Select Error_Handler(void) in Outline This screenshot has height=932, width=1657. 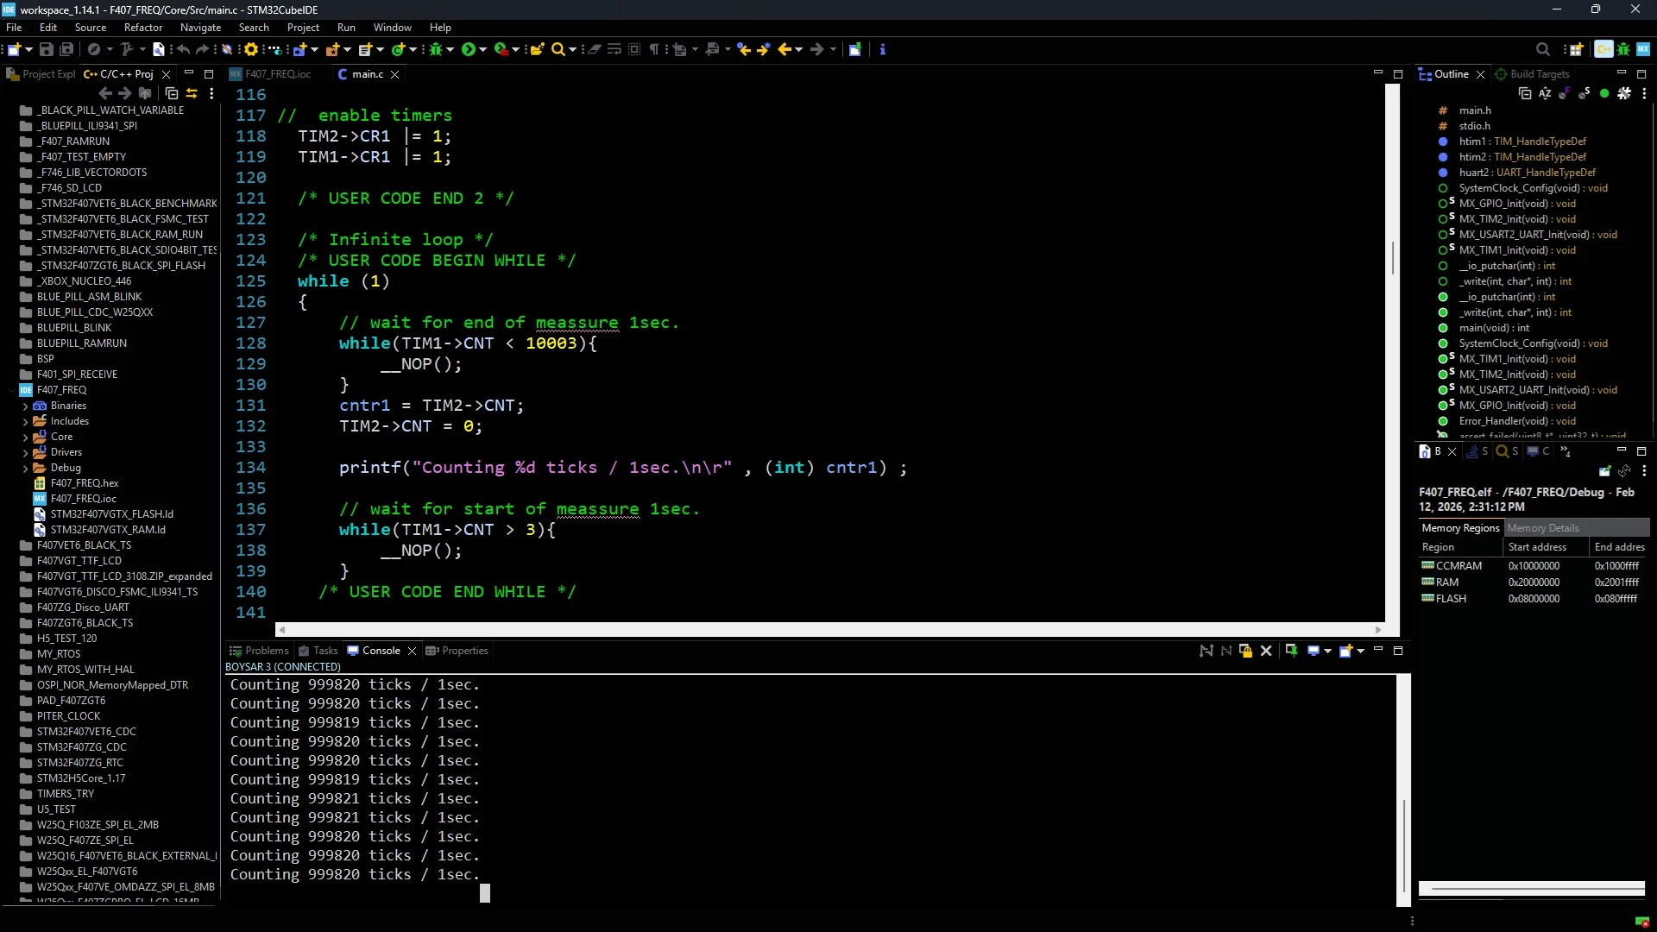(x=1517, y=421)
